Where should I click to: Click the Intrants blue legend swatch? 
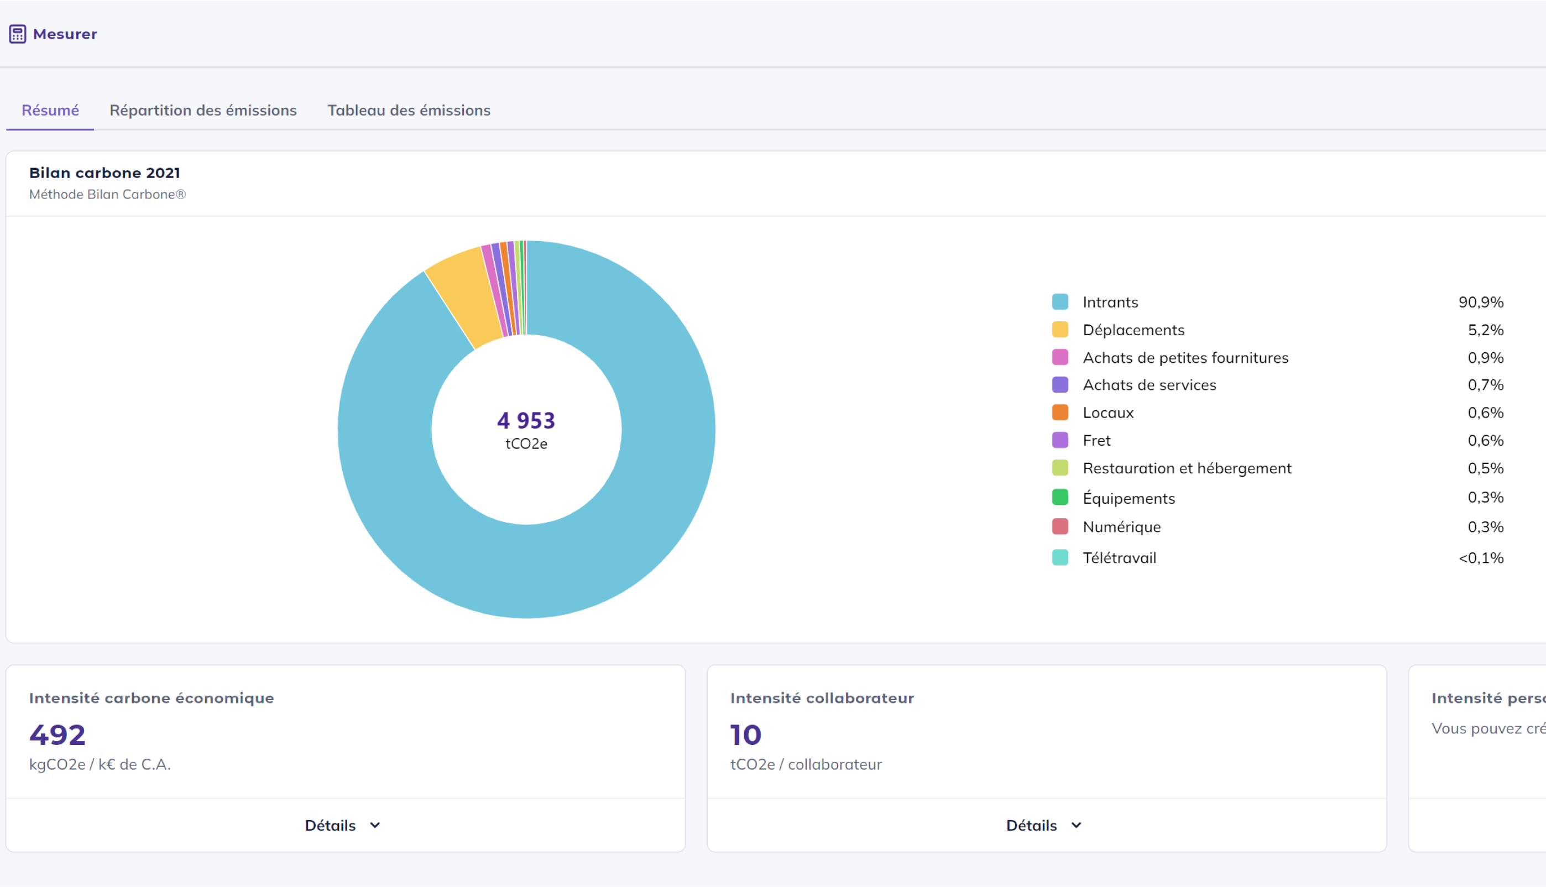(1060, 302)
